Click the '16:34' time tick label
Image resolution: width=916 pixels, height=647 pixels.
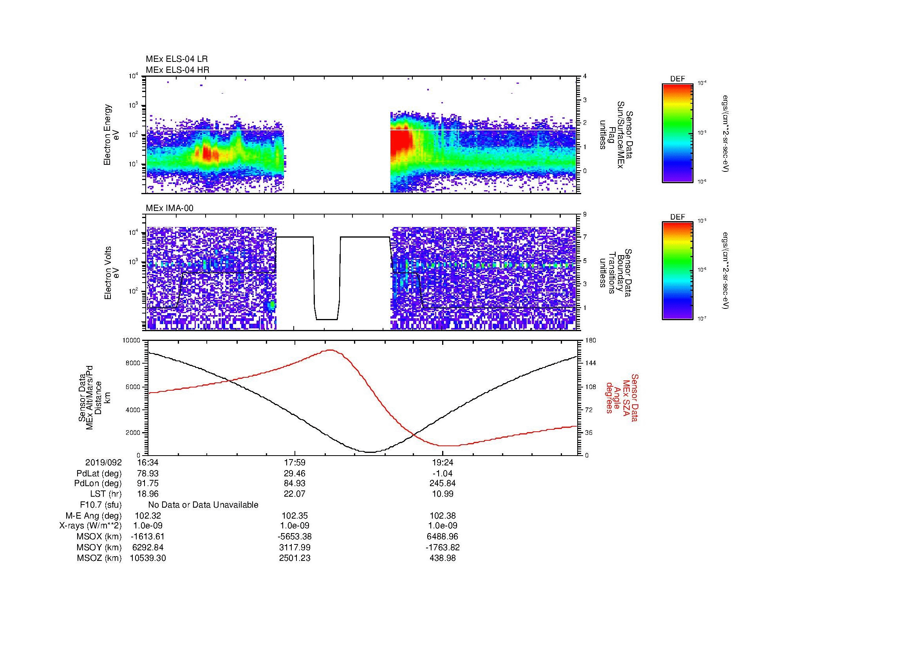click(148, 462)
